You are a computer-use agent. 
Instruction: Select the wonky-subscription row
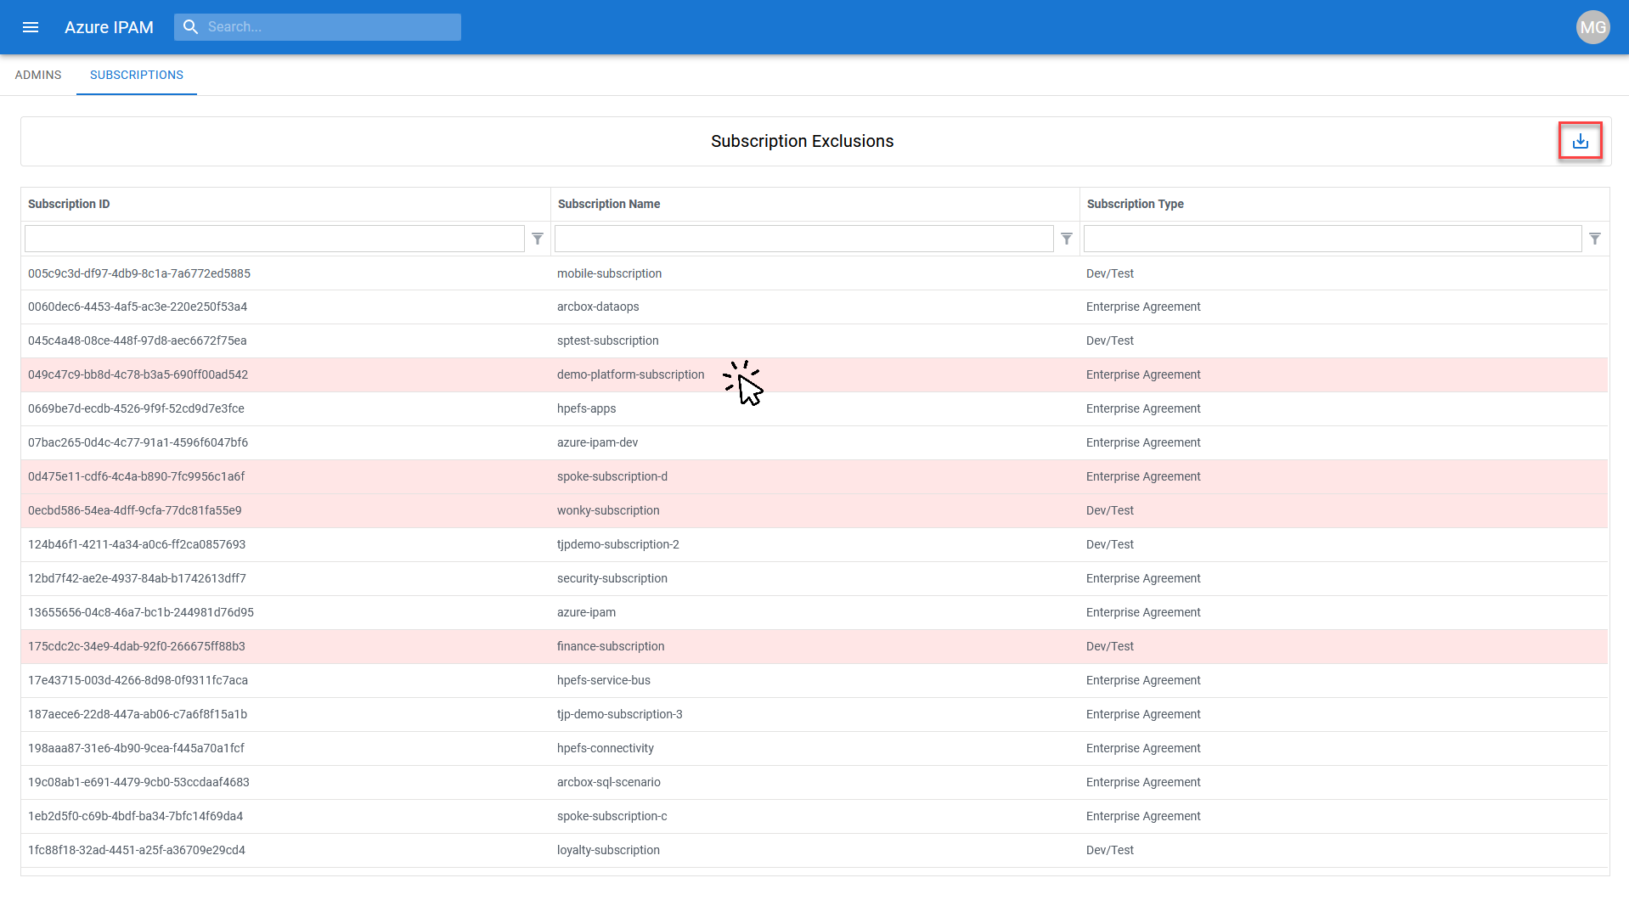(x=814, y=510)
